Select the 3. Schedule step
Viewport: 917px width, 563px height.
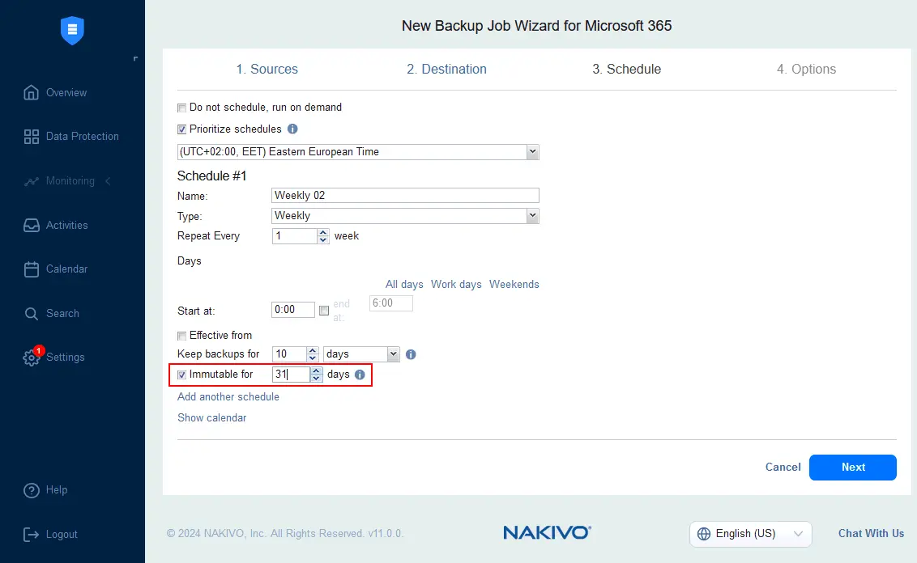coord(626,69)
